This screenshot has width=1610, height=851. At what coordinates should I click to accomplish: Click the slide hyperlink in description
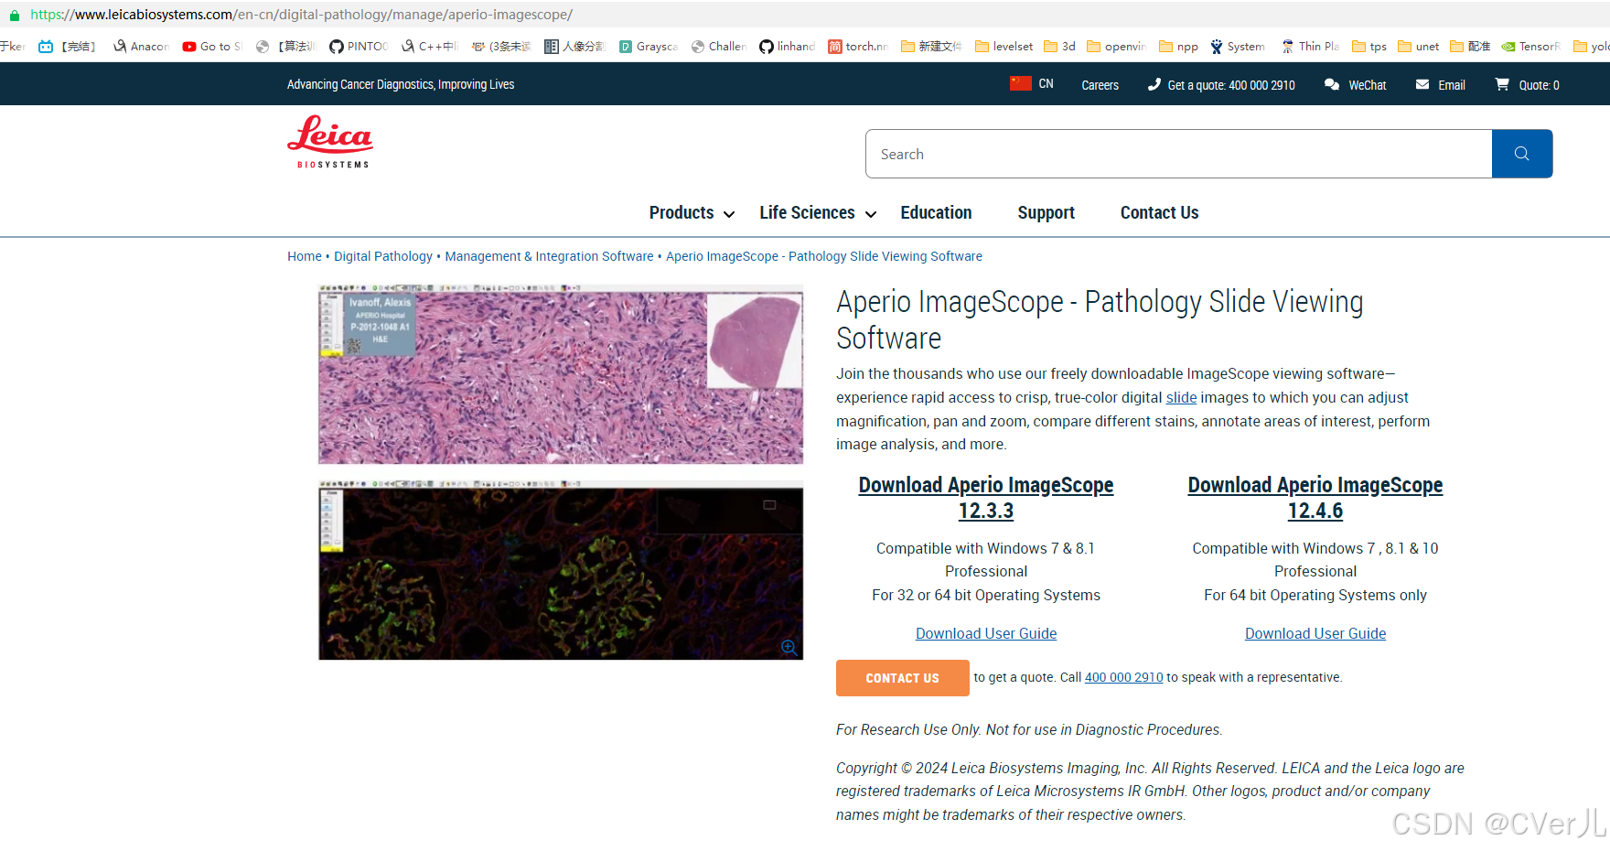(1181, 397)
